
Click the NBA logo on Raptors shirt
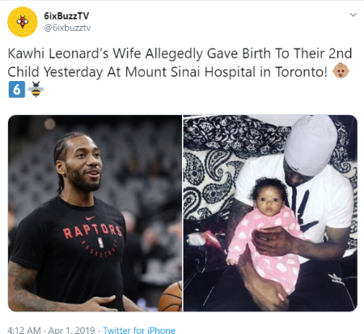(100, 242)
